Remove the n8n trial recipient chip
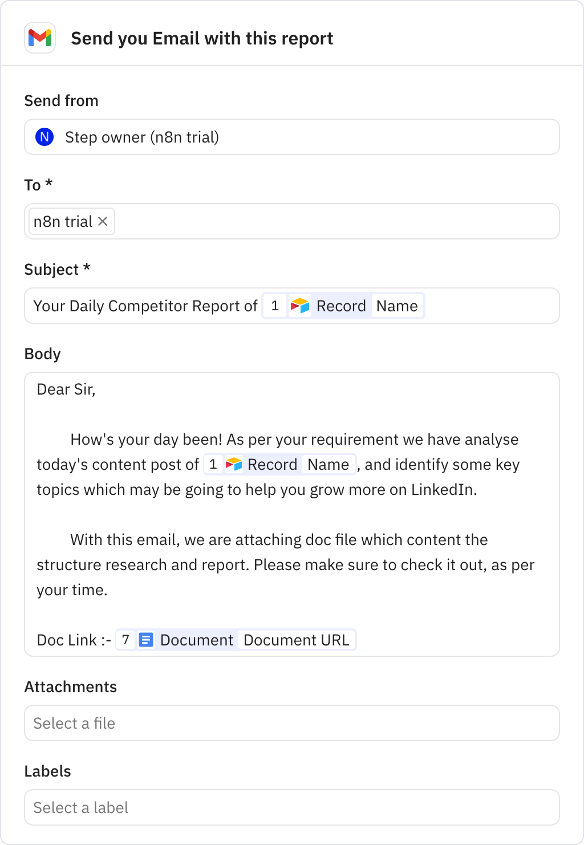 (103, 221)
